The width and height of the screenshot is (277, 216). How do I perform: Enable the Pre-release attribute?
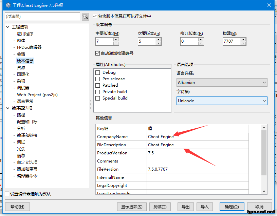(x=97, y=79)
